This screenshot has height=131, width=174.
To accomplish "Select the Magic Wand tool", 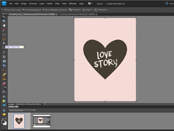I will (4, 43).
